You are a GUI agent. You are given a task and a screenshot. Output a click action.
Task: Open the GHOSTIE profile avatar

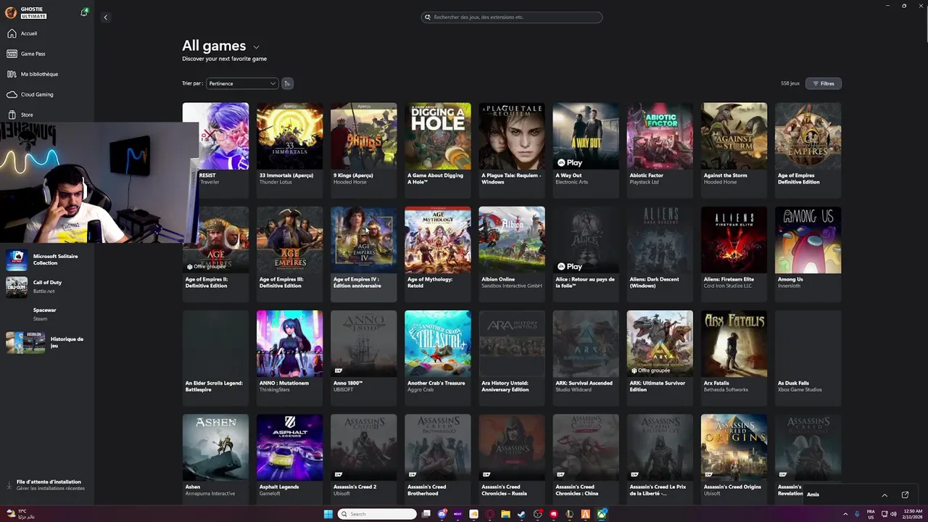[11, 12]
